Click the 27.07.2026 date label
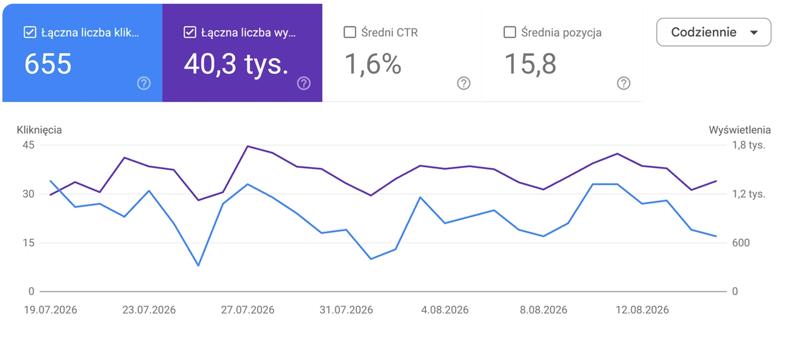Screen dimensions: 787x342 248,310
